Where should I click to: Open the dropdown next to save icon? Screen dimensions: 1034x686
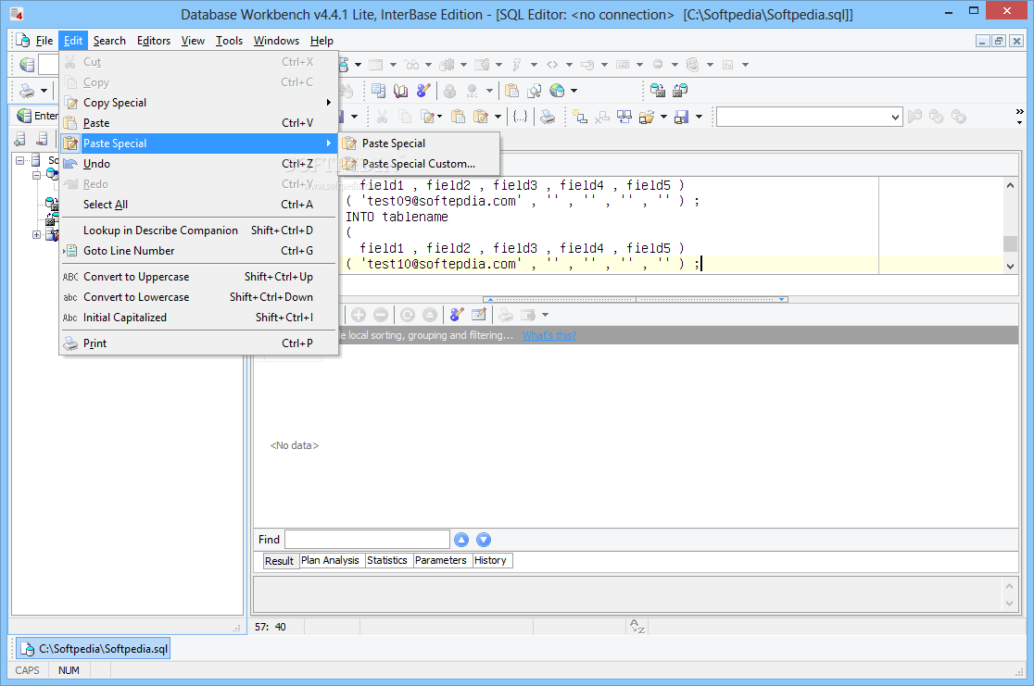click(x=699, y=118)
